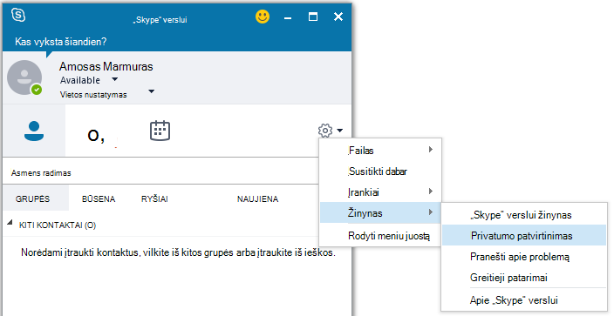Open "Skype" verslui žinynas entry

click(x=524, y=215)
